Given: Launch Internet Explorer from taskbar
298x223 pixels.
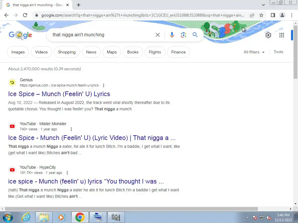Looking at the screenshot, I should point(26,217).
